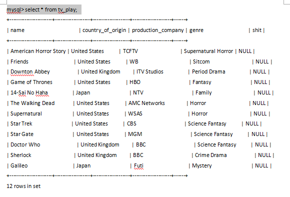Click 'United States' in the Star Trek row
The width and height of the screenshot is (290, 197).
coord(91,123)
